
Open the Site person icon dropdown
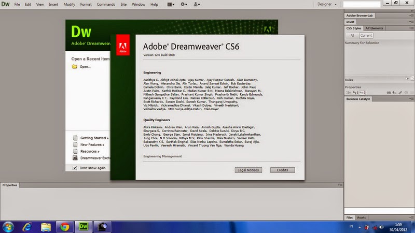pos(197,4)
